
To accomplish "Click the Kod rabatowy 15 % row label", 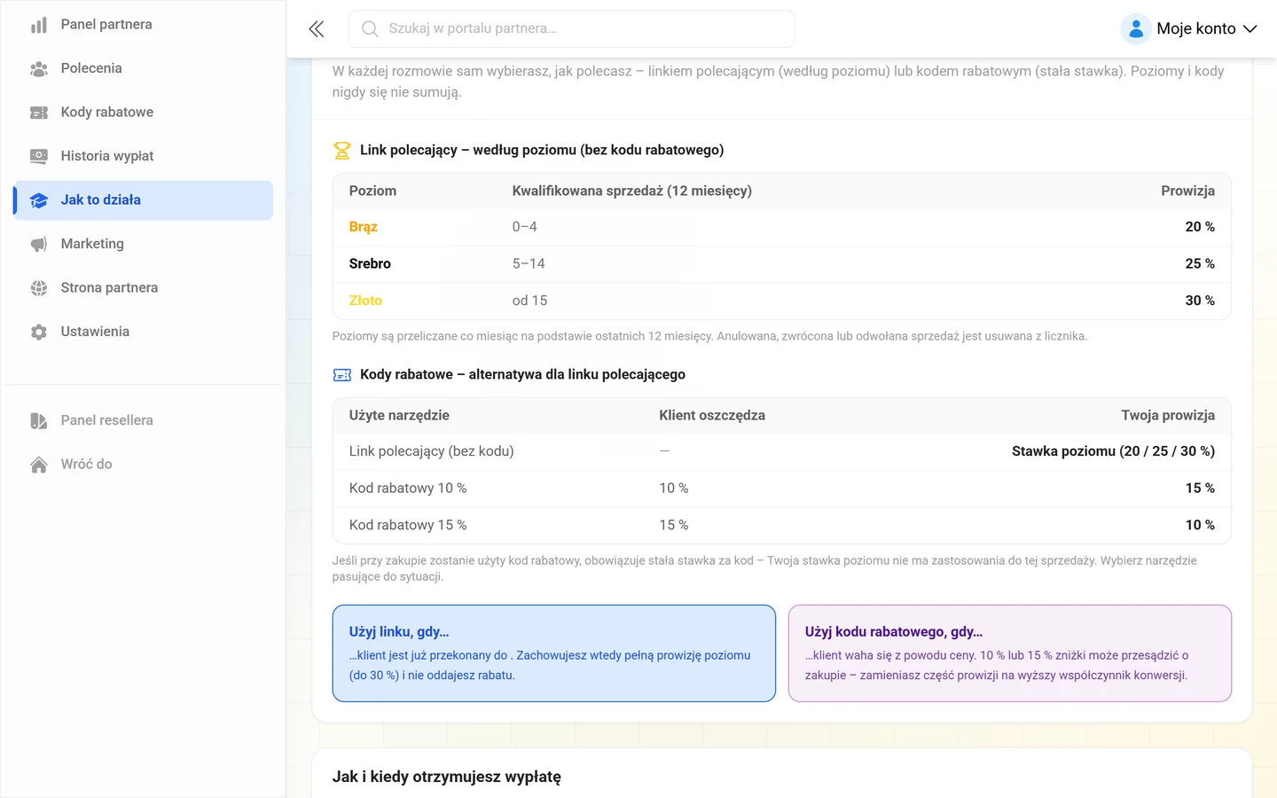I will click(408, 526).
